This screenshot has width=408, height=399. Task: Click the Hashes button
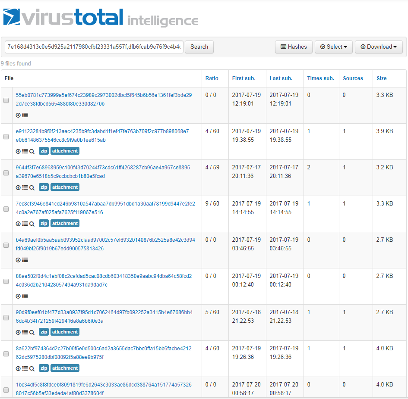(294, 47)
